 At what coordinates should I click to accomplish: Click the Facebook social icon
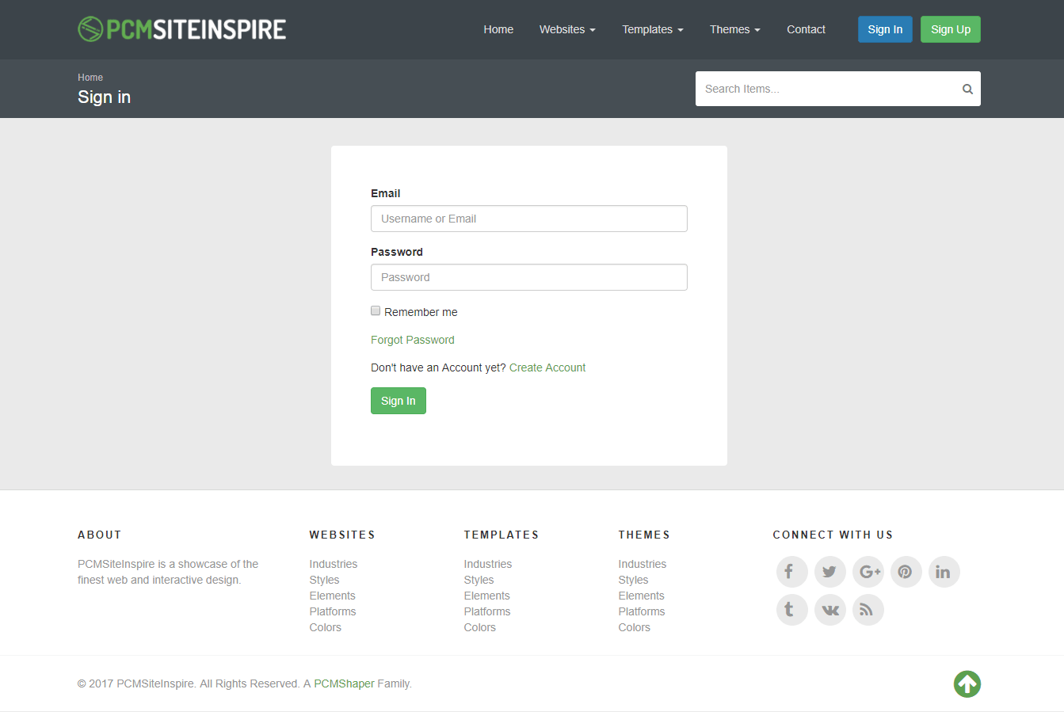click(791, 572)
